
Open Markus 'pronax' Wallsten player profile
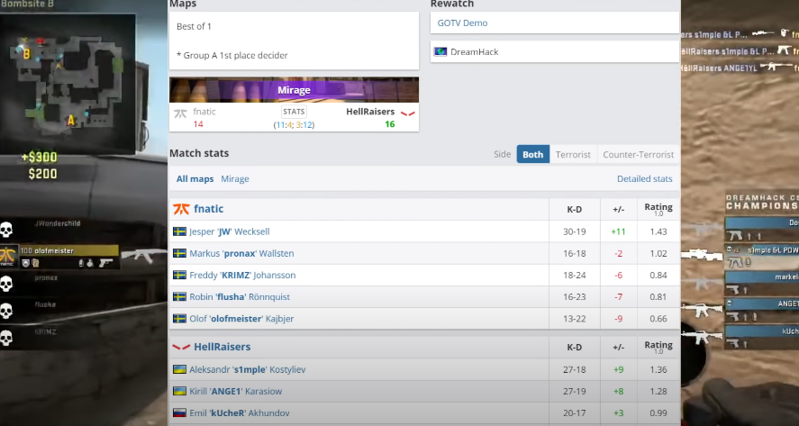click(x=241, y=253)
